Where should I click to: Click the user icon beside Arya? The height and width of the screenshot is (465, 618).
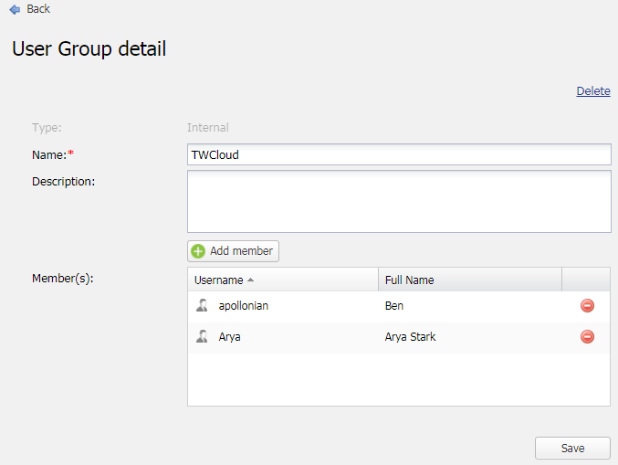(x=203, y=337)
